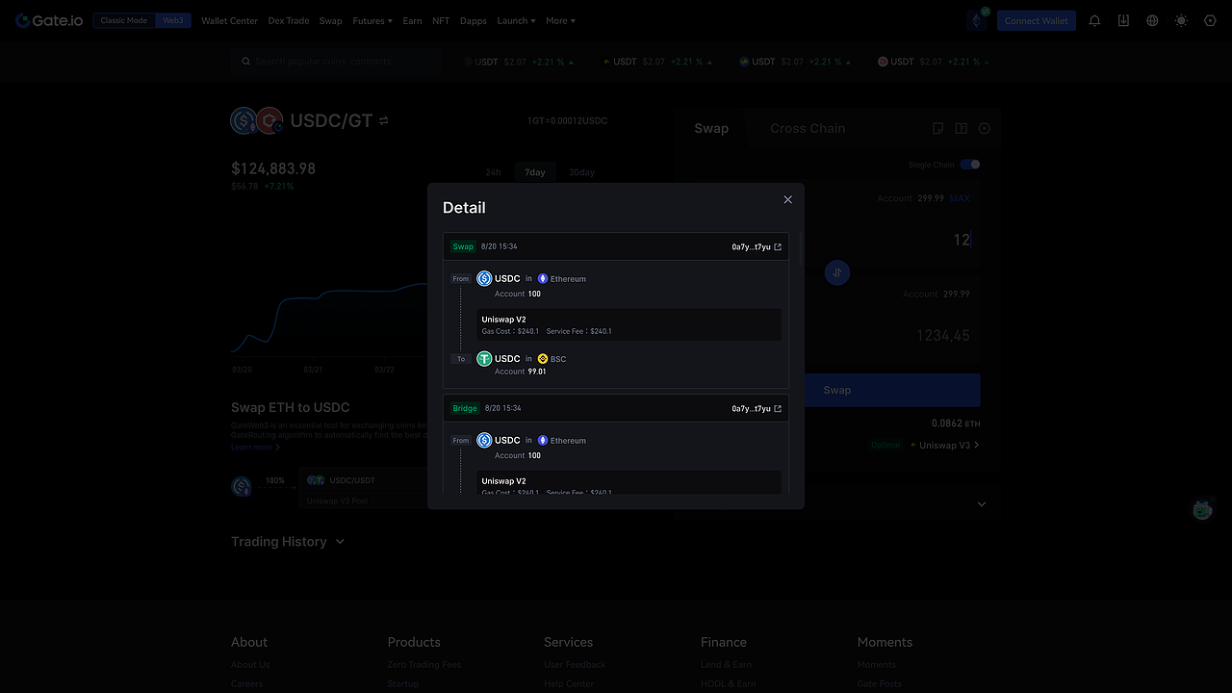This screenshot has height=693, width=1232.
Task: Close the Detail dialog
Action: [787, 199]
